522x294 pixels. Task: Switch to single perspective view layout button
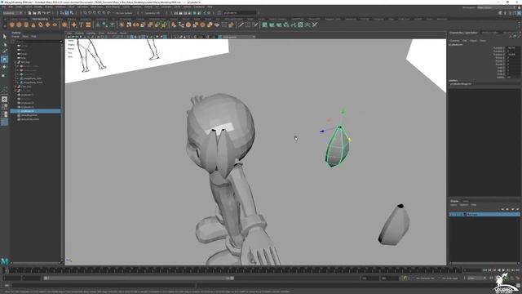[x=4, y=100]
